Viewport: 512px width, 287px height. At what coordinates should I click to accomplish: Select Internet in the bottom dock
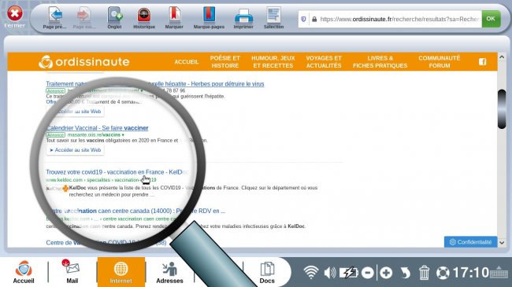tap(121, 272)
